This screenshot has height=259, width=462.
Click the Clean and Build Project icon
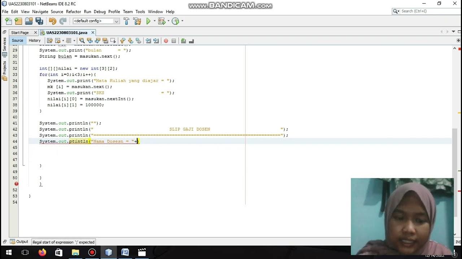point(137,21)
